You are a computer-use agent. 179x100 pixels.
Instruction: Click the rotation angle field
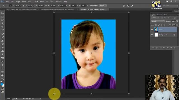click(63, 6)
